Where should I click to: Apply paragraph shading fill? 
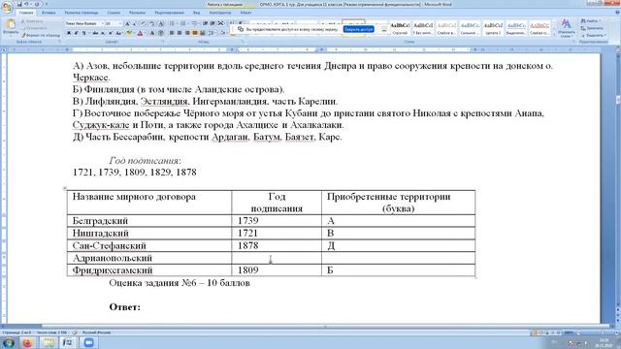(222, 33)
